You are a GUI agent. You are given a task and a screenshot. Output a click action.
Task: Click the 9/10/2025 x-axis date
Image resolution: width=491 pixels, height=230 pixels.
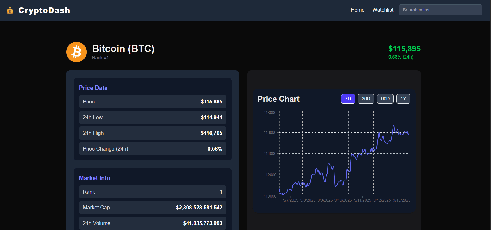tap(343, 200)
